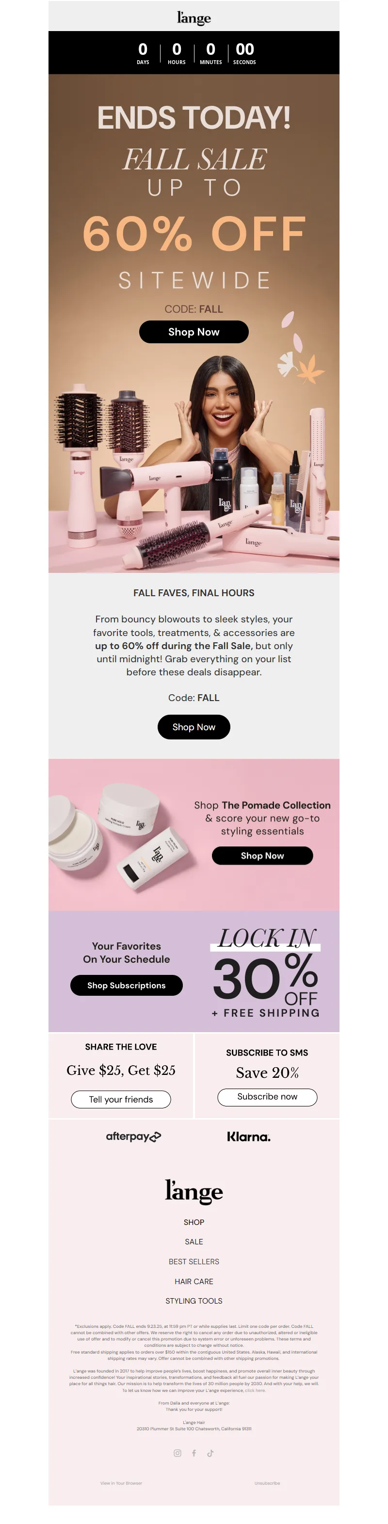
Task: Open the Instagram icon in footer
Action: (177, 1453)
